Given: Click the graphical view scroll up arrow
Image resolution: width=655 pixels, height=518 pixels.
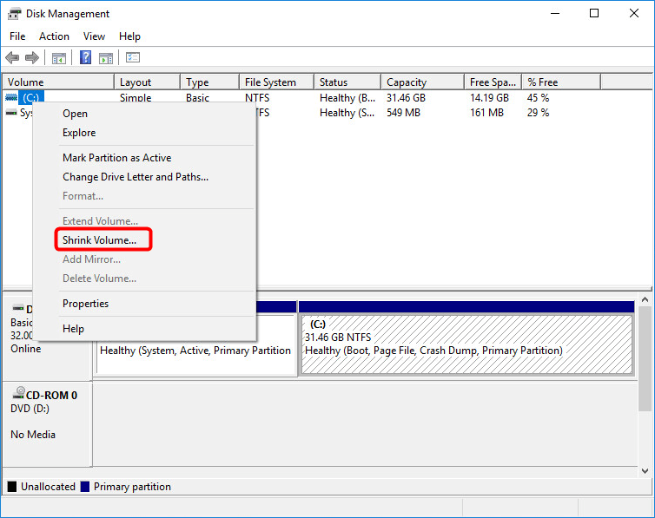Looking at the screenshot, I should 645,299.
